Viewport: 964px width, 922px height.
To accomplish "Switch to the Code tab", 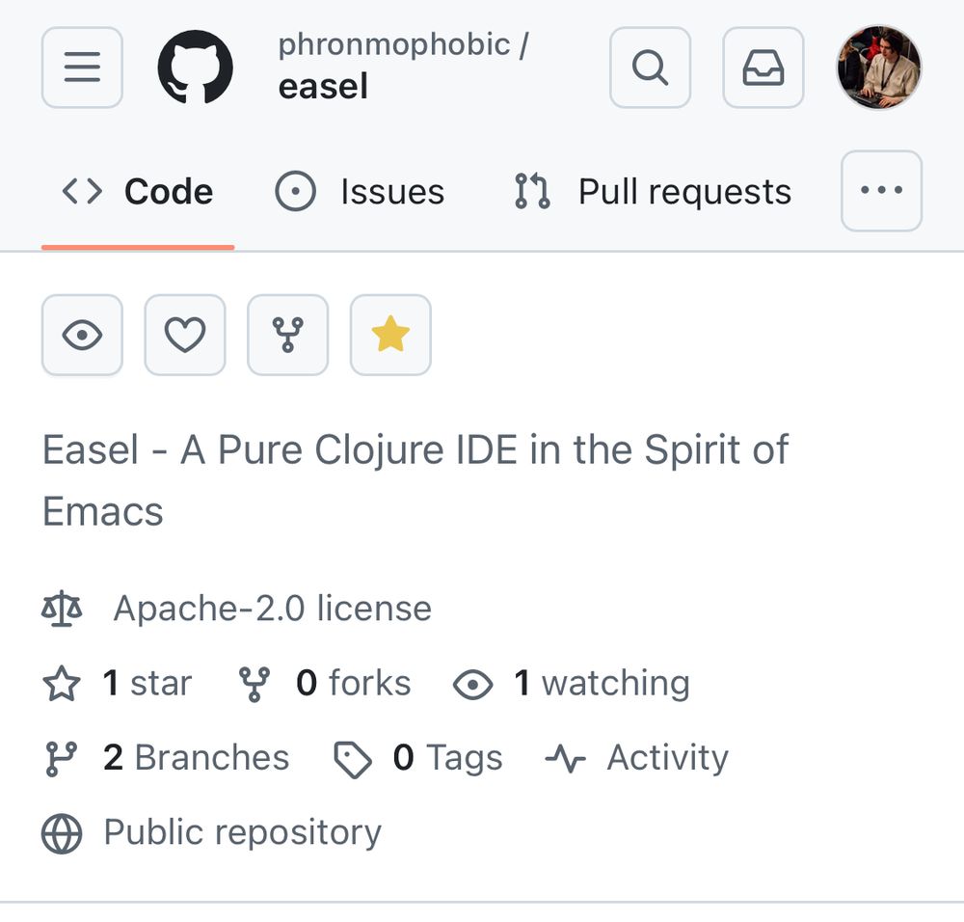I will 138,191.
